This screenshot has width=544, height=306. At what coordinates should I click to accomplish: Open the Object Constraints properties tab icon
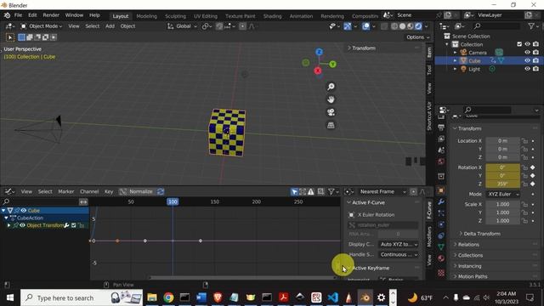click(441, 235)
